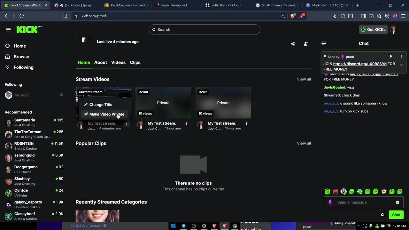This screenshot has width=409, height=230.
Task: Open the browser main hamburger menu
Action: [403, 16]
